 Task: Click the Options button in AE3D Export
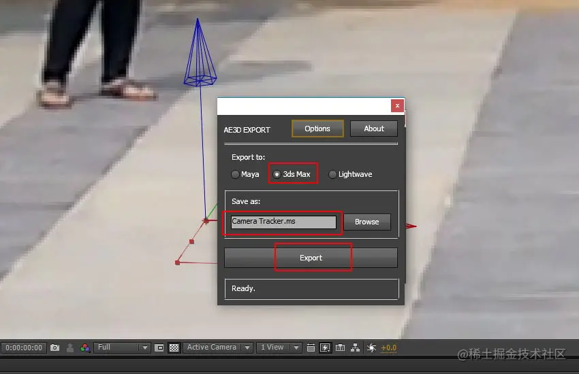pos(317,129)
